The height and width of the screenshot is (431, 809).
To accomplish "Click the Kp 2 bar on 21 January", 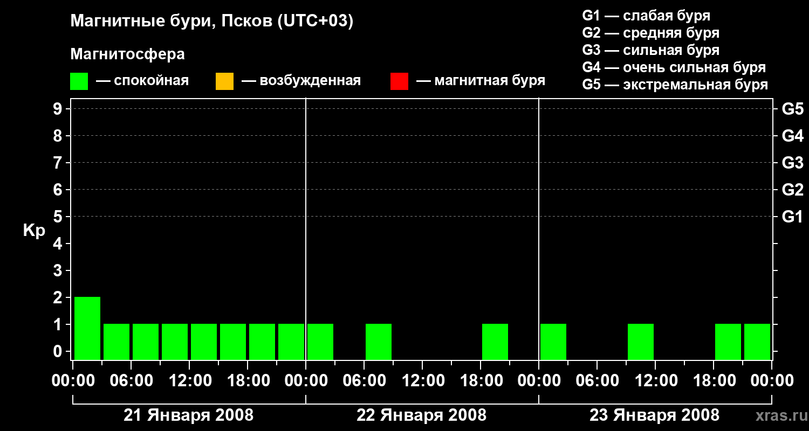I will coord(87,328).
